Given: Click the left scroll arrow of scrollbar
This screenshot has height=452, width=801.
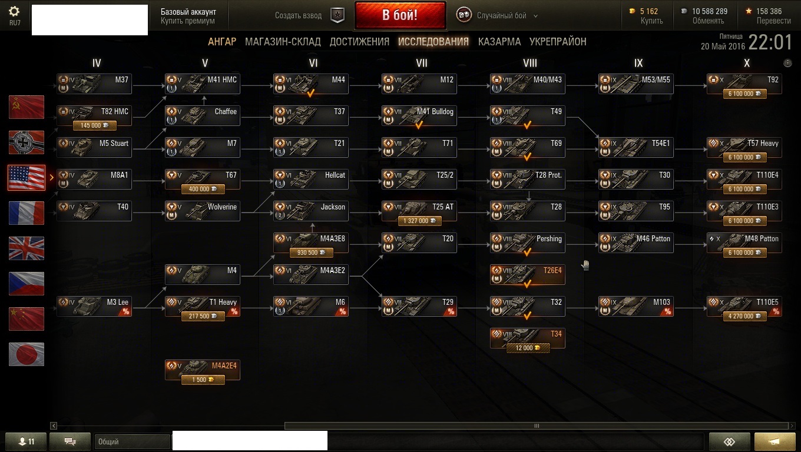Looking at the screenshot, I should pyautogui.click(x=54, y=426).
